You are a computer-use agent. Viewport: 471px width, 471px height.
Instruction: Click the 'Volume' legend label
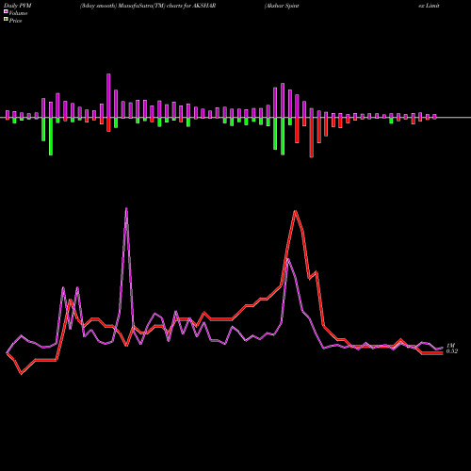click(x=18, y=13)
